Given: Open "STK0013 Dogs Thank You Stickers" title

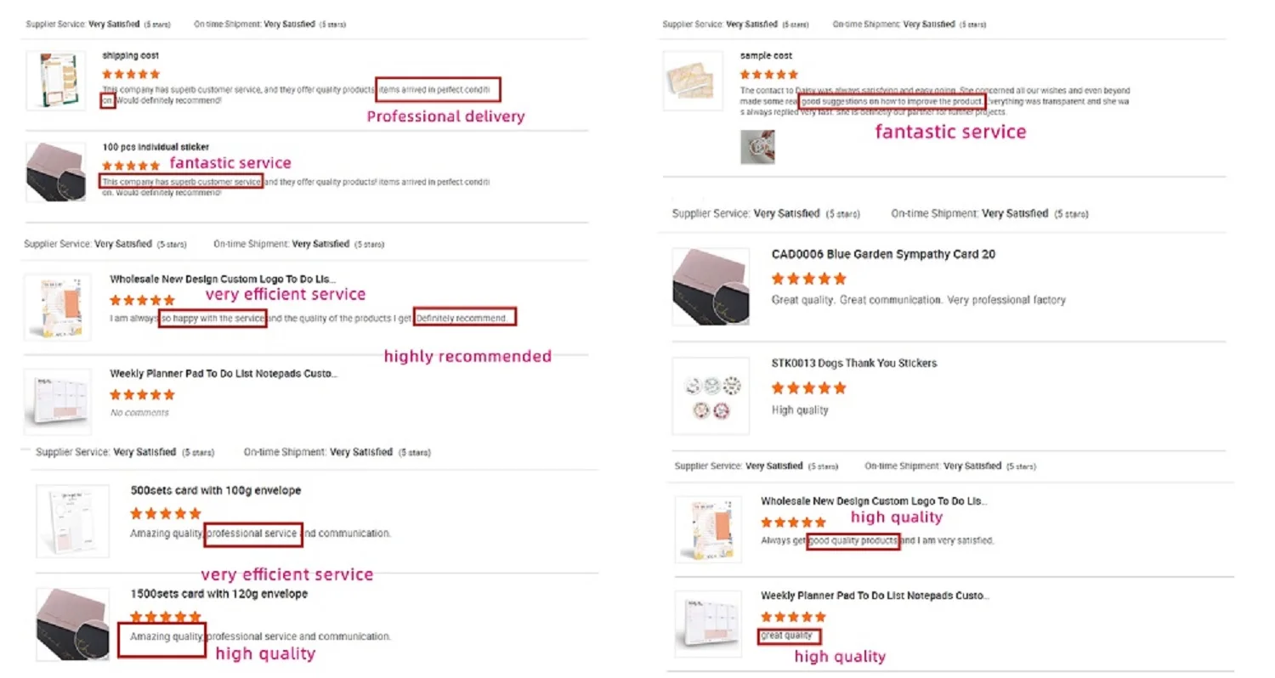Looking at the screenshot, I should (x=853, y=363).
